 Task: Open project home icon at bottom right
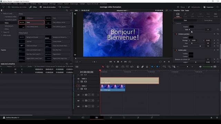tap(211, 118)
